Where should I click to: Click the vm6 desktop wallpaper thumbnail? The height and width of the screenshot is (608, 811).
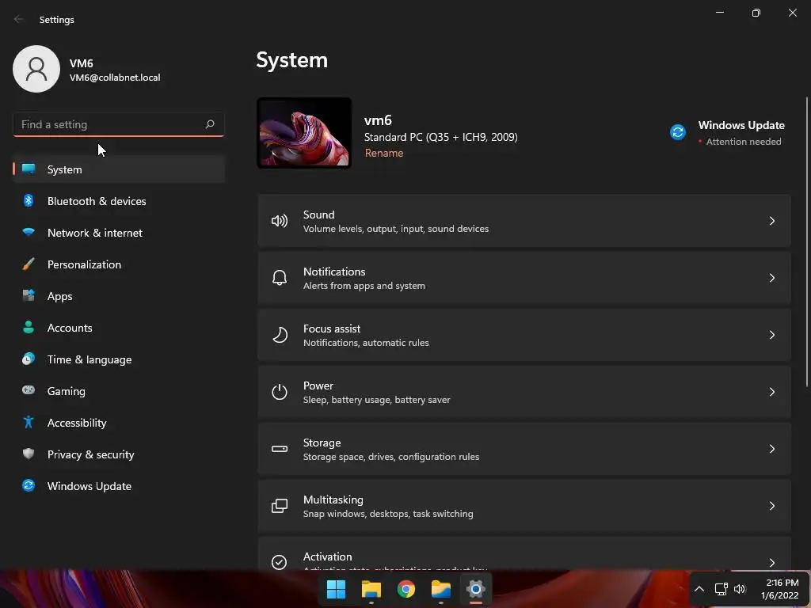tap(304, 133)
